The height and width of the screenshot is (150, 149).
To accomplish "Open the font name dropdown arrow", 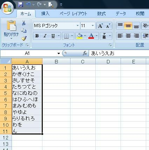I will click(x=77, y=26).
